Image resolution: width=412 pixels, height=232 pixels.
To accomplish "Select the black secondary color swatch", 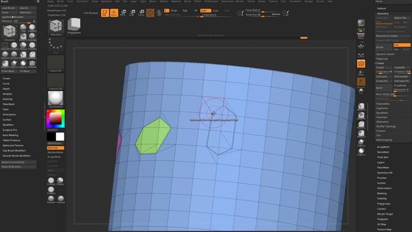I will pos(51,137).
